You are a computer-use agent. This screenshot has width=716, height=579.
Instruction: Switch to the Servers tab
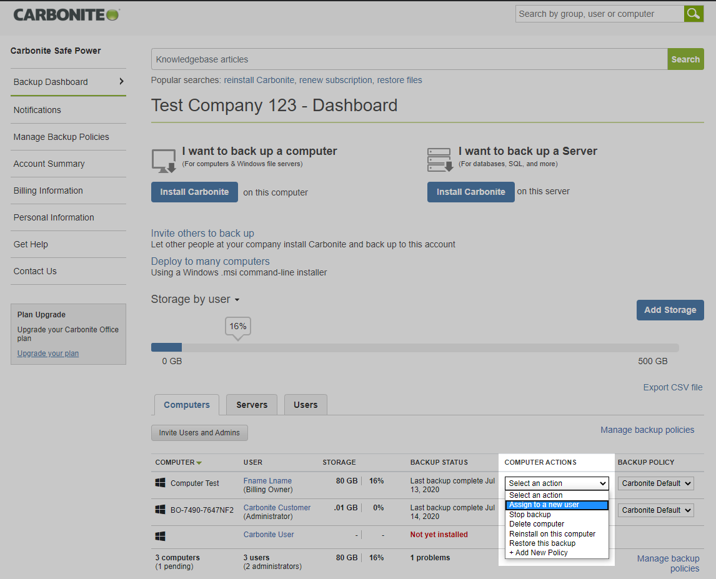252,405
